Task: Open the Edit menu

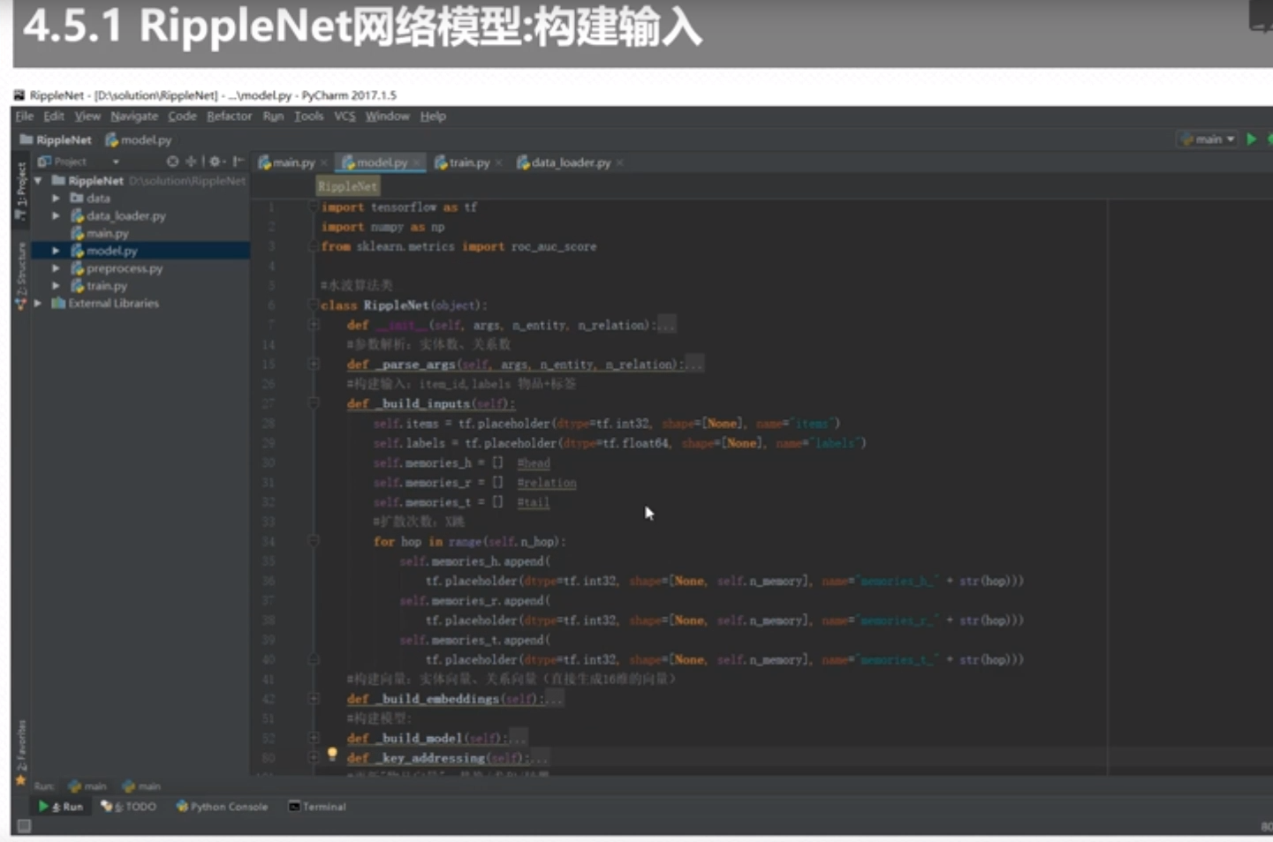Action: [x=54, y=117]
